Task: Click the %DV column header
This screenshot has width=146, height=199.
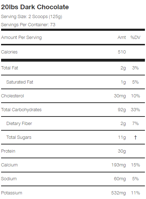Action: [x=135, y=38]
